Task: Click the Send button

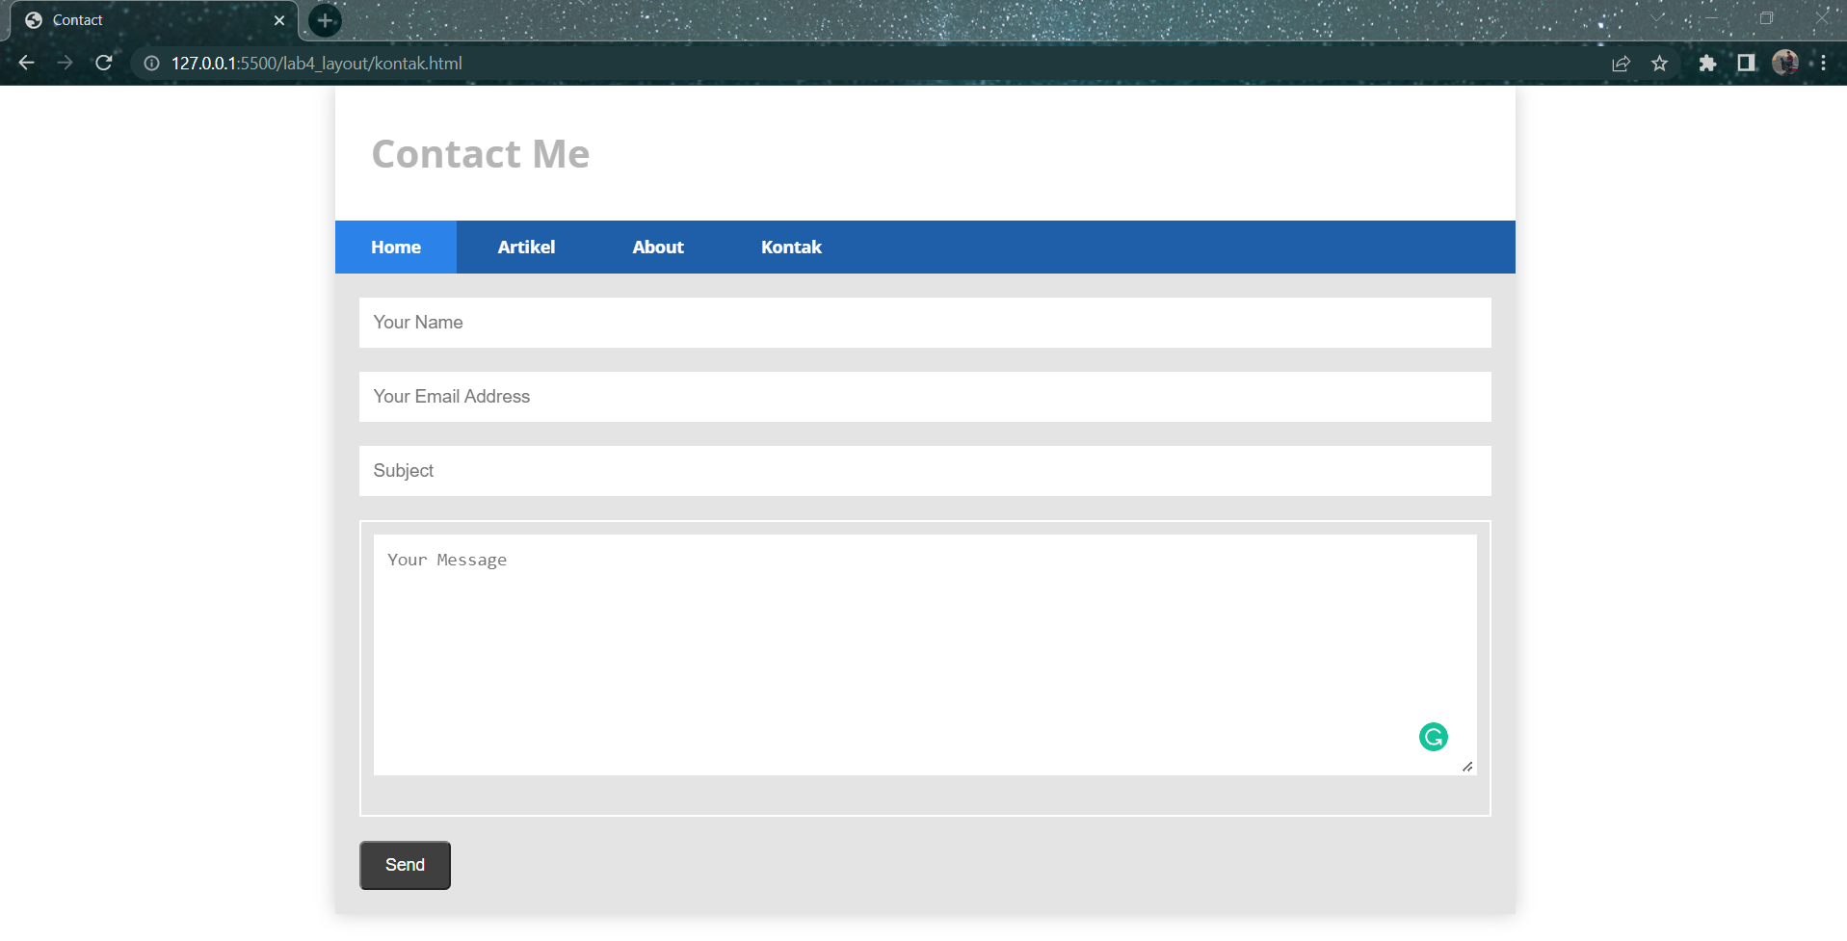Action: pyautogui.click(x=404, y=864)
